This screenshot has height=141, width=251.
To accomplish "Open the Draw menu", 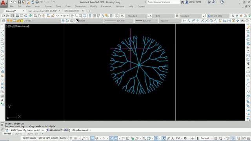I will point(68,6).
